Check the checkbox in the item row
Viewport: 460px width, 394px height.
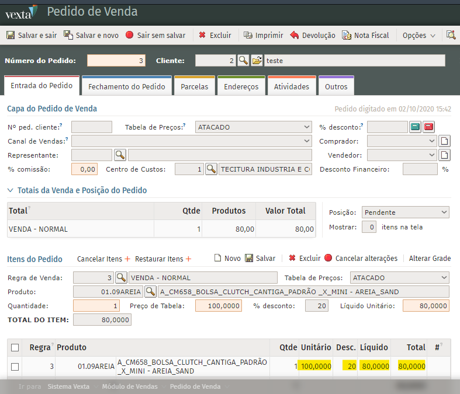click(15, 367)
